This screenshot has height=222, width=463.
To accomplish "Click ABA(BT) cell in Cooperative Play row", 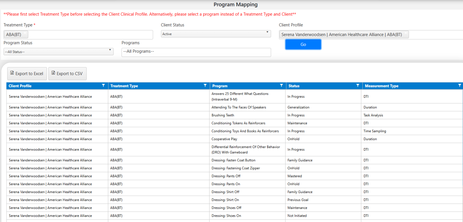I will (x=159, y=139).
